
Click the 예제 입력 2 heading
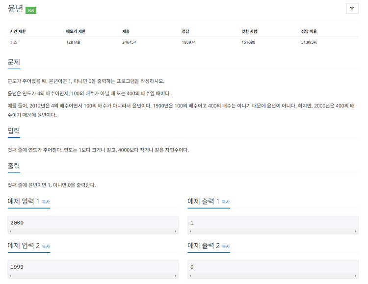click(24, 246)
